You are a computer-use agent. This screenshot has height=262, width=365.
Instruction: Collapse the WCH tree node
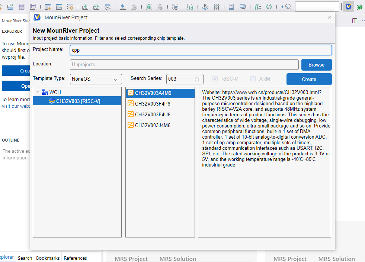click(x=38, y=92)
